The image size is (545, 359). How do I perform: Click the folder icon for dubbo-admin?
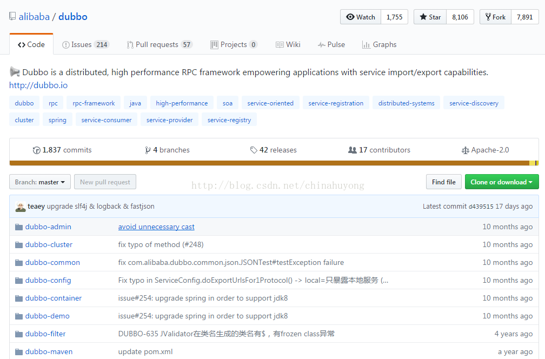coord(19,227)
